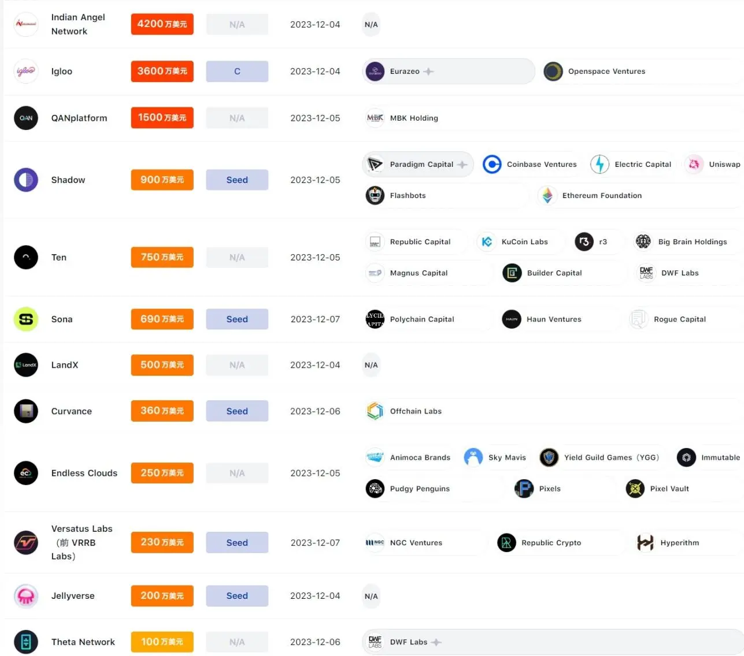Viewport: 744px width, 656px height.
Task: Click the Curvance logo icon
Action: 26,411
